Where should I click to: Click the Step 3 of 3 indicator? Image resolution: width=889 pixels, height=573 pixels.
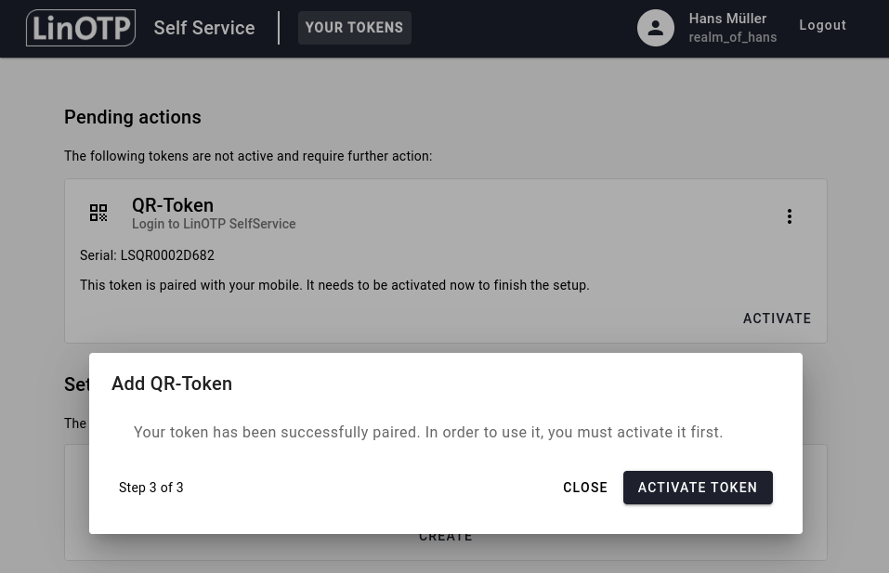coord(151,488)
